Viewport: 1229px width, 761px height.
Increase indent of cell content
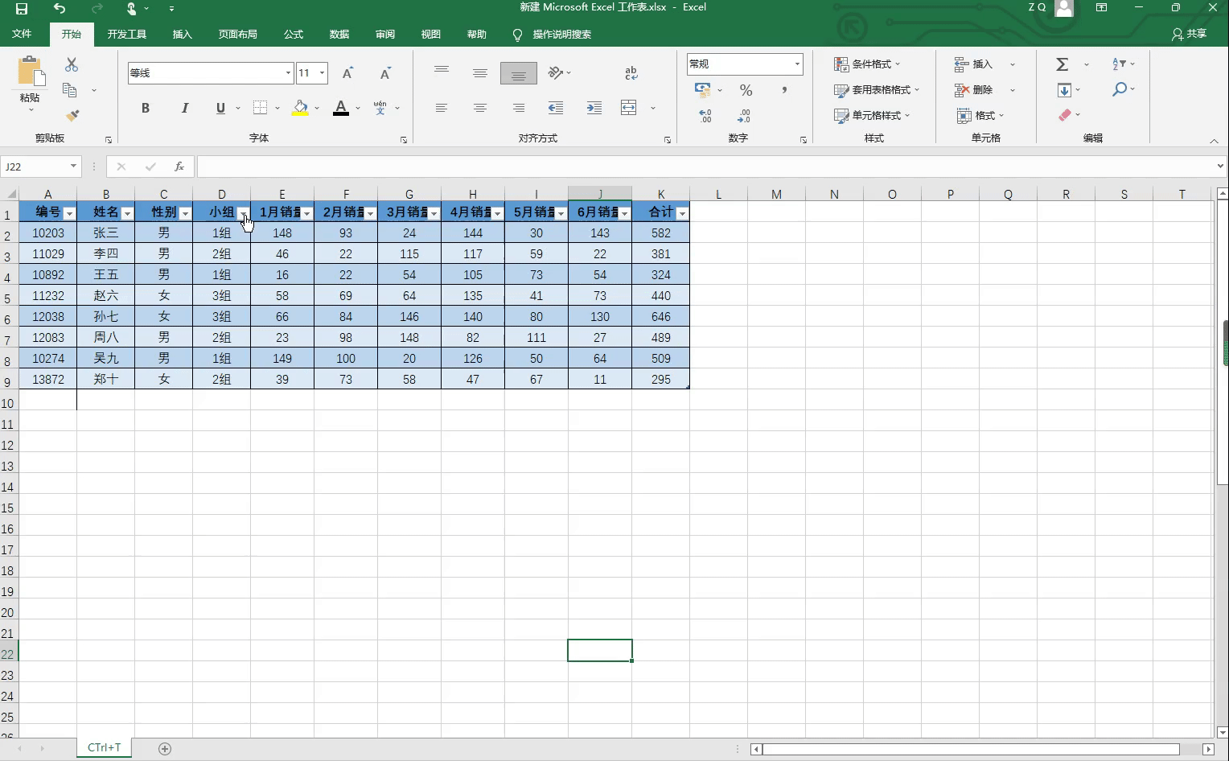(x=594, y=108)
